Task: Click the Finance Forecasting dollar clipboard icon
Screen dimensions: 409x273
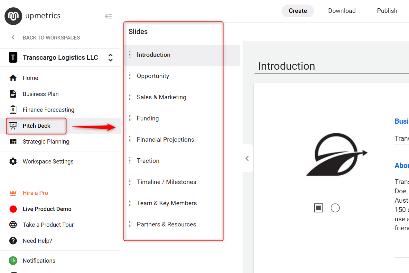Action: point(13,110)
